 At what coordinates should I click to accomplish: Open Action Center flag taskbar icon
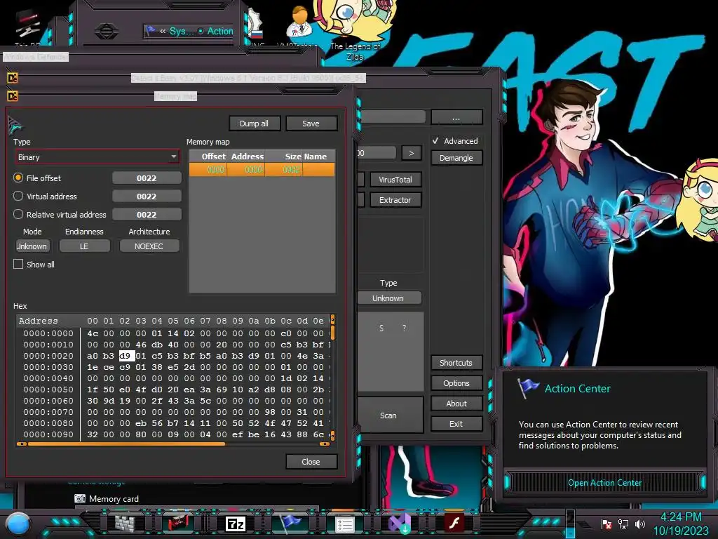pos(290,524)
